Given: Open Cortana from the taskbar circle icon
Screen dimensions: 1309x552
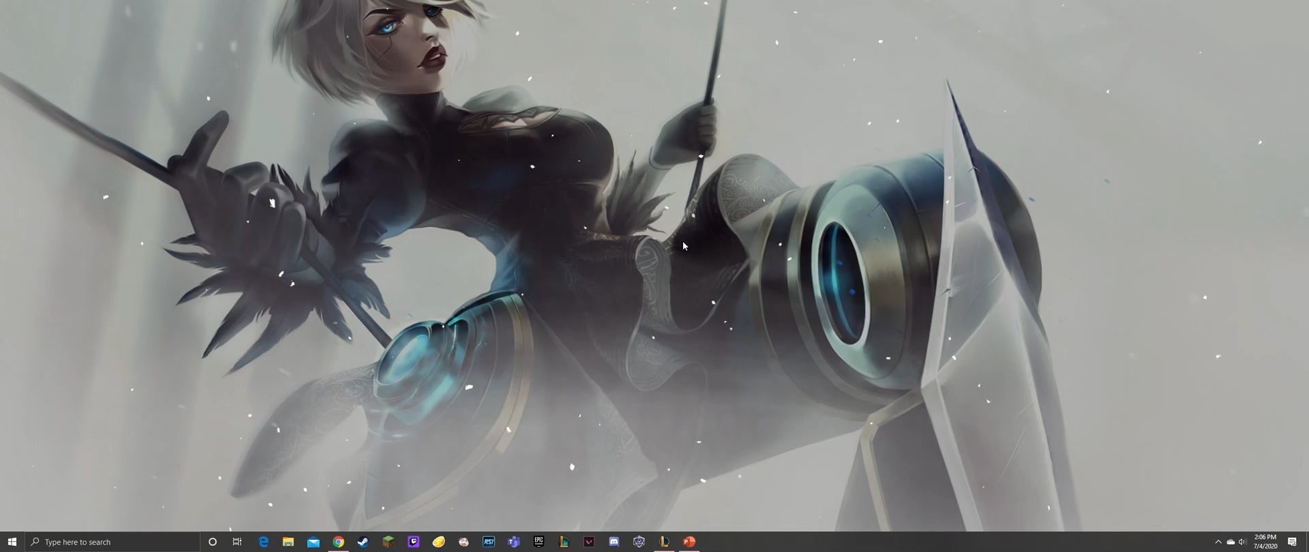Looking at the screenshot, I should pos(213,542).
